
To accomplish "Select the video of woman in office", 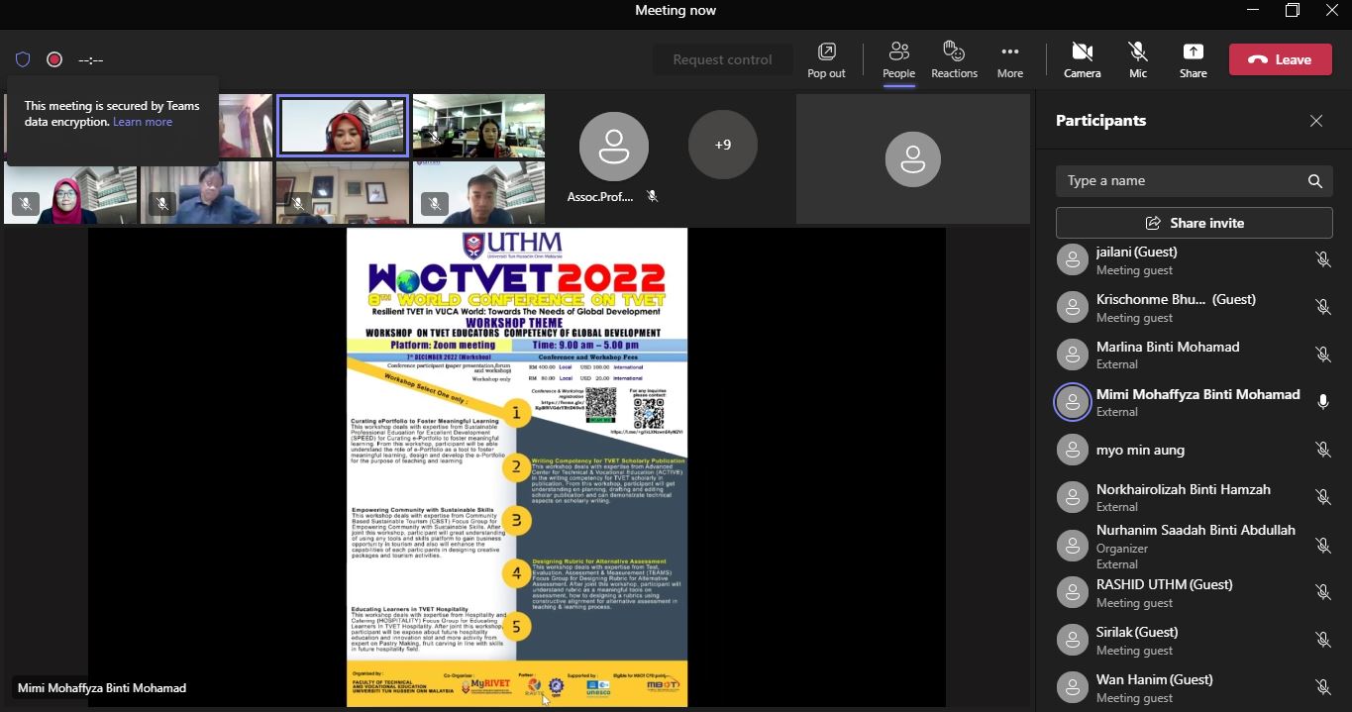I will click(478, 126).
